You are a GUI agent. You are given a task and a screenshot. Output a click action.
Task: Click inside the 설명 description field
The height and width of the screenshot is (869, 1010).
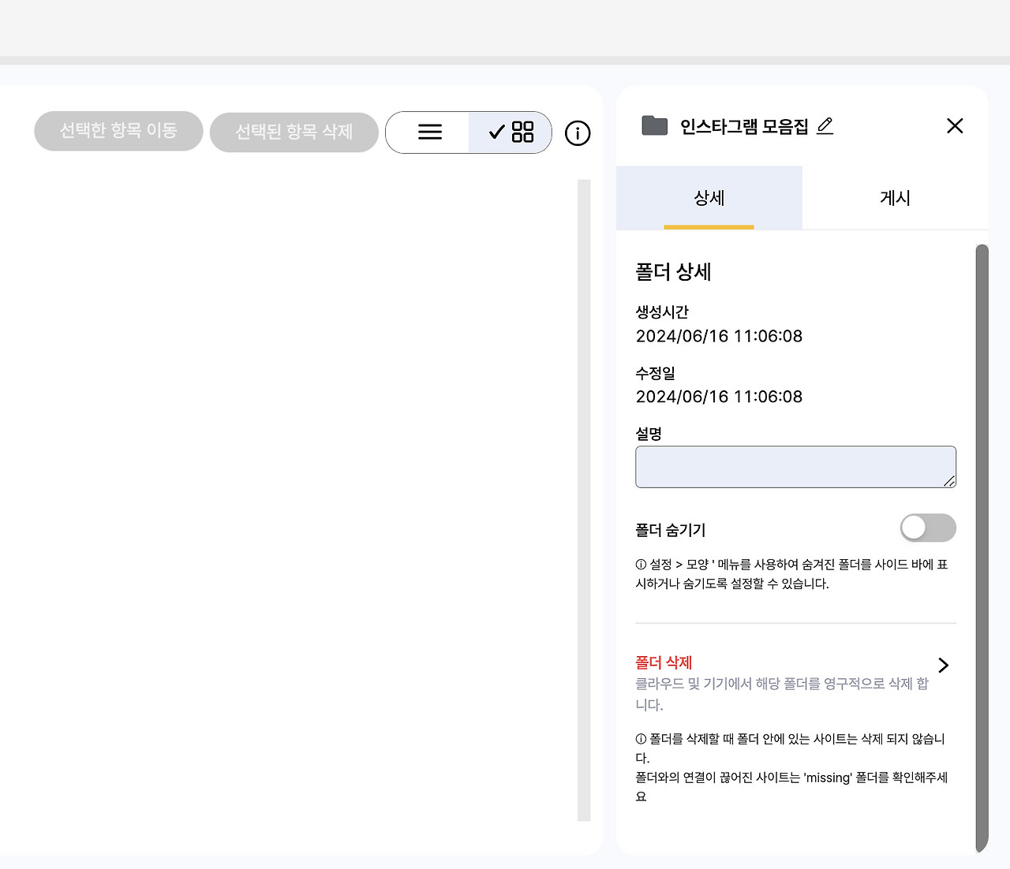point(795,467)
